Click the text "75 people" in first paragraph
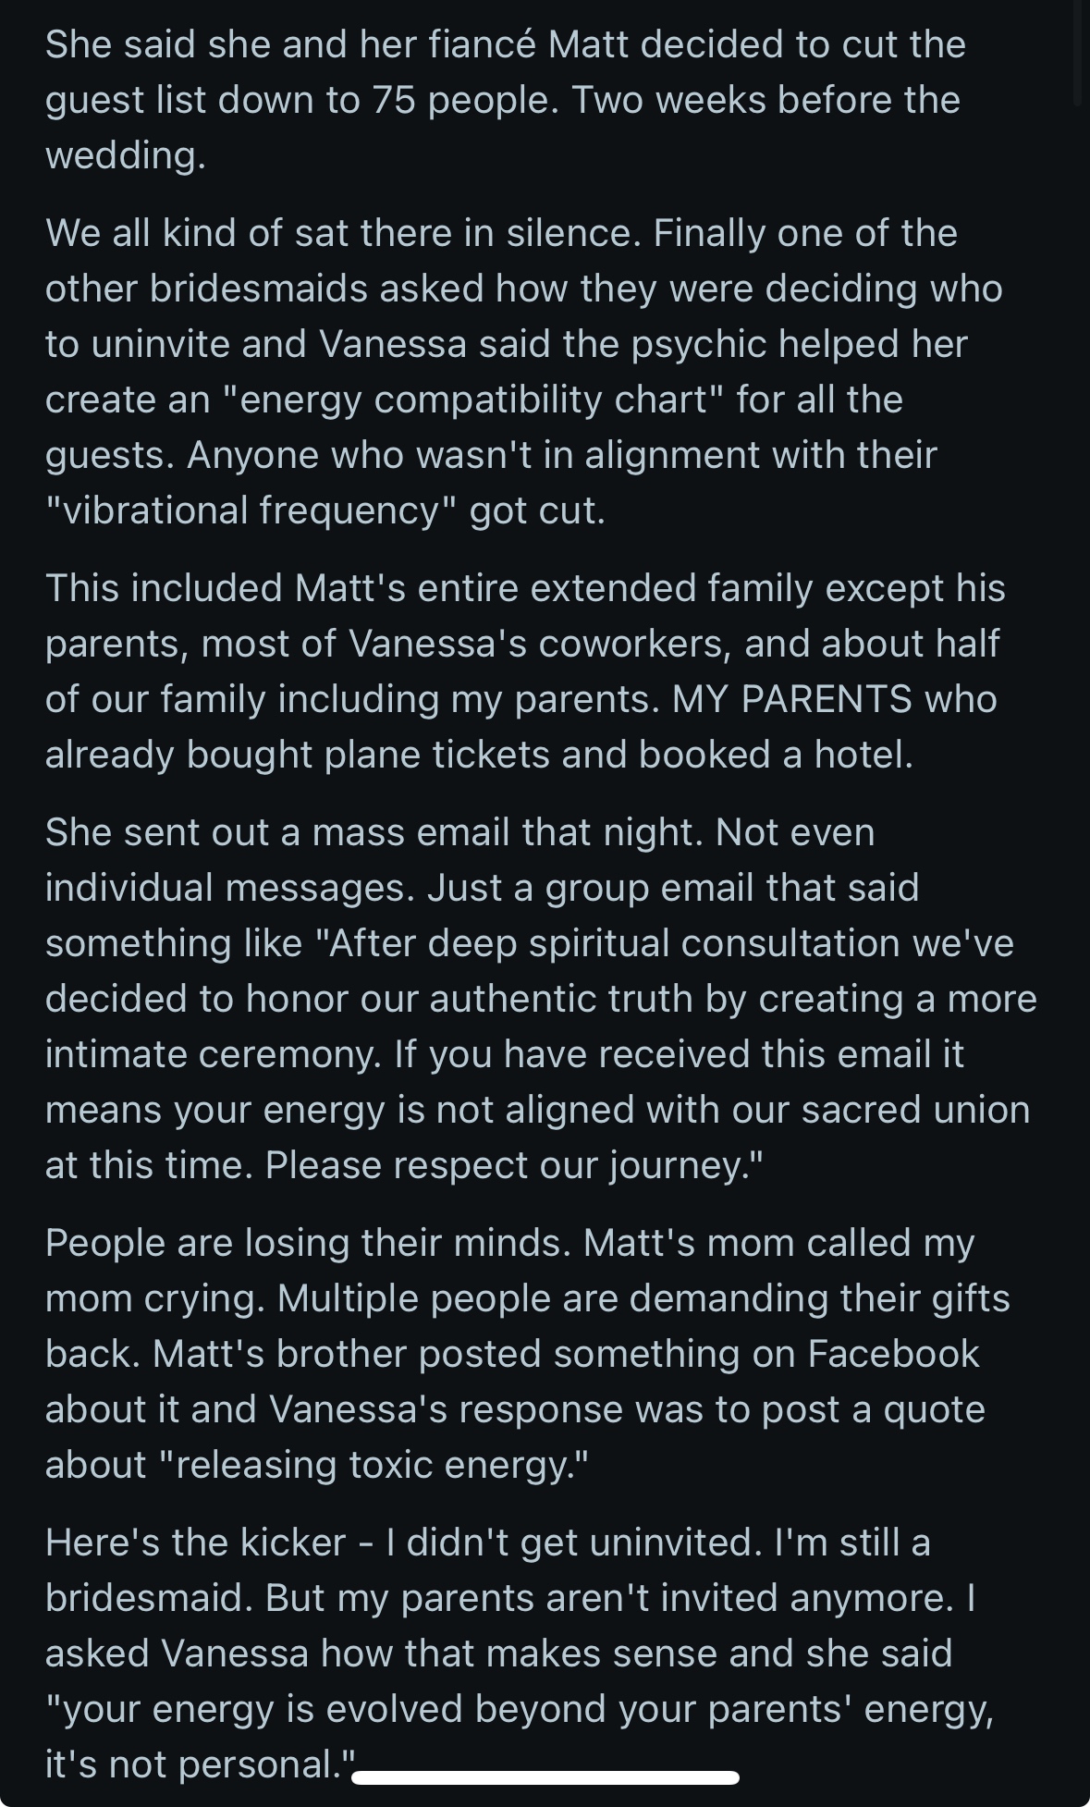 click(464, 100)
